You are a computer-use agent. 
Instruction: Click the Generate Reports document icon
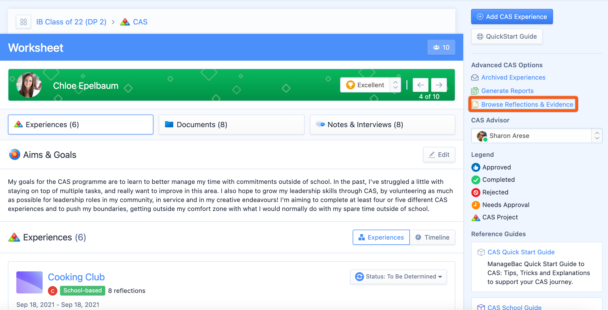point(475,91)
